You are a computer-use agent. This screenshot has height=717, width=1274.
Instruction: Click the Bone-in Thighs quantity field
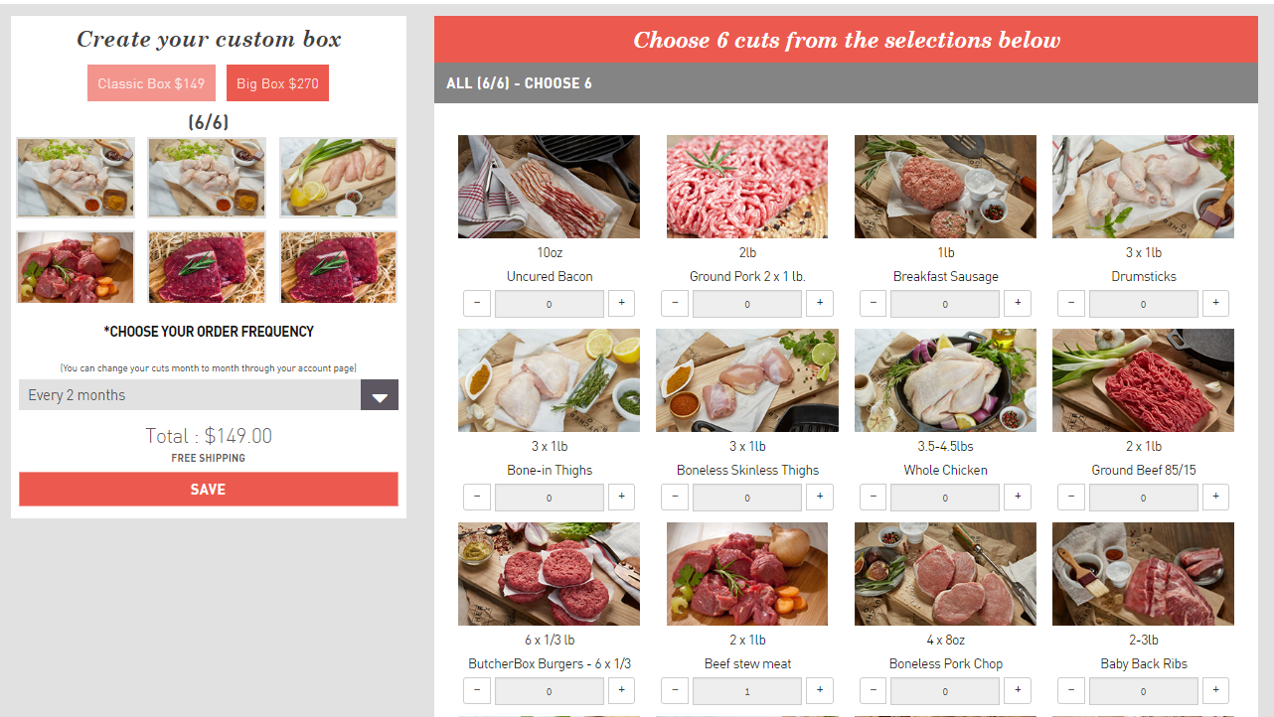pos(550,498)
